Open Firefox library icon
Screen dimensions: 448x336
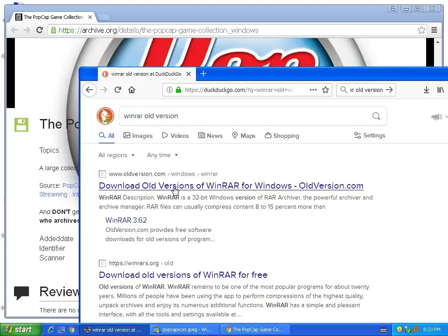pyautogui.click(x=441, y=90)
